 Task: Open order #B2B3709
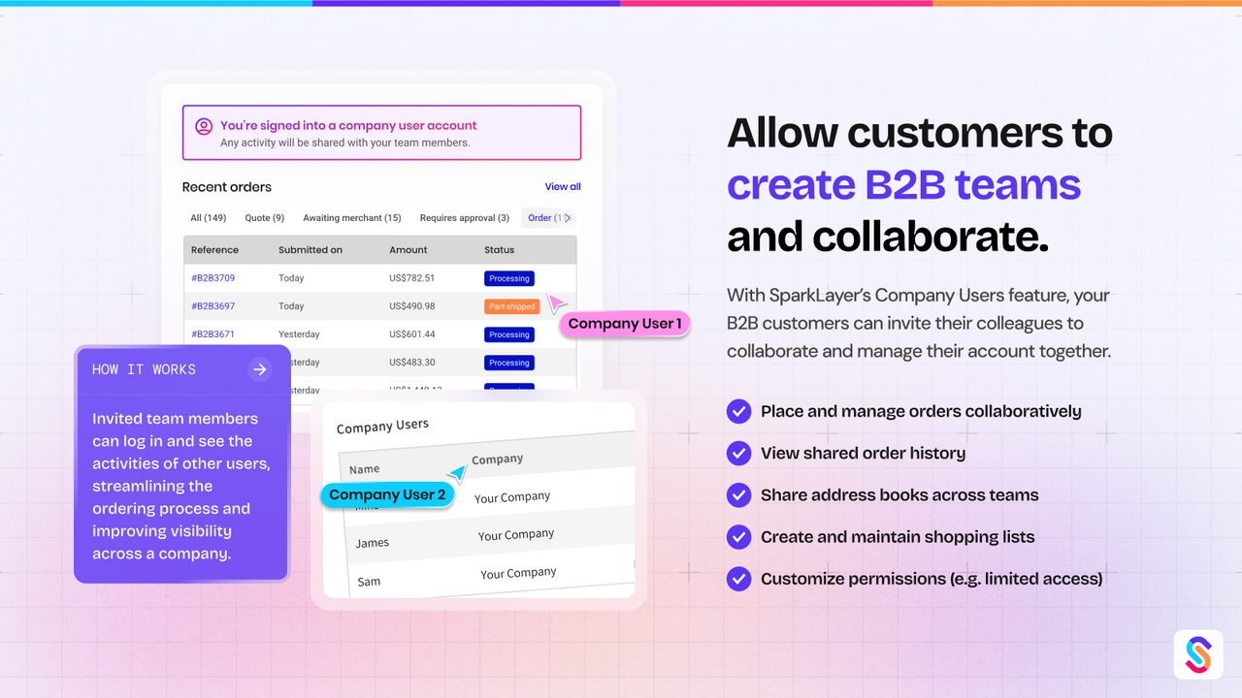click(x=212, y=278)
